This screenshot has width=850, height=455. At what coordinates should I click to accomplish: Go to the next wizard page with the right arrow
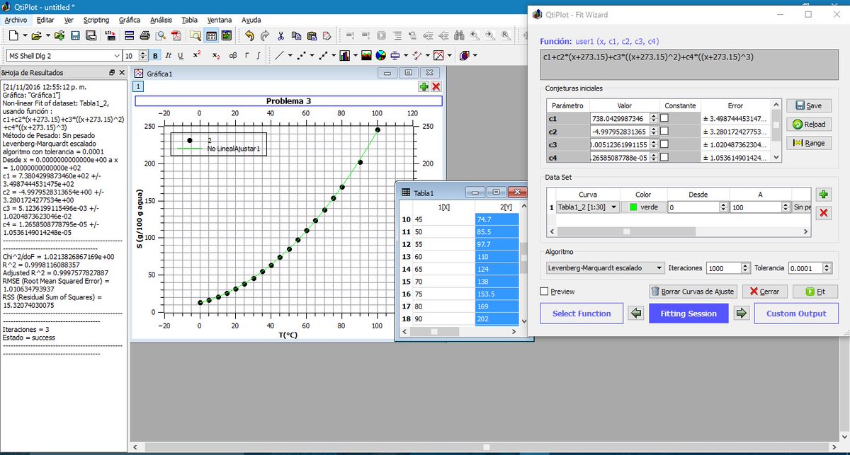(742, 313)
